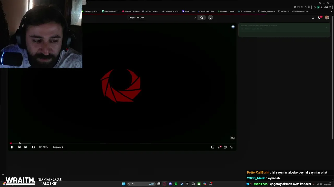Click the info card icon in the player's top corner
The height and width of the screenshot is (187, 334).
pos(233,27)
